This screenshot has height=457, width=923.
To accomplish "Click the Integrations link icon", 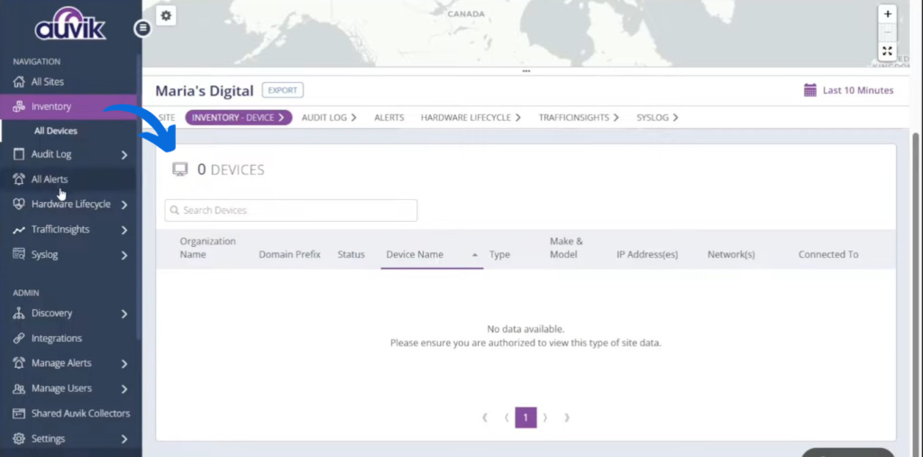I will [19, 338].
